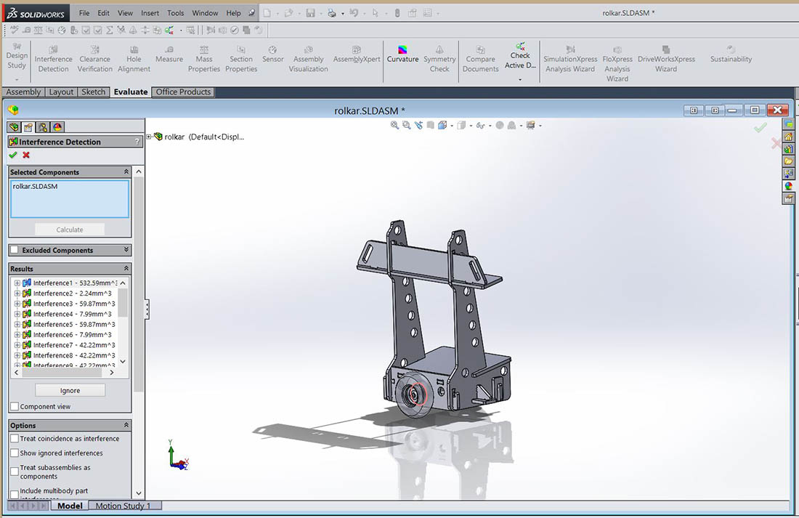799x518 pixels.
Task: Click Zoom to Fit in view toolbar
Action: pyautogui.click(x=394, y=125)
